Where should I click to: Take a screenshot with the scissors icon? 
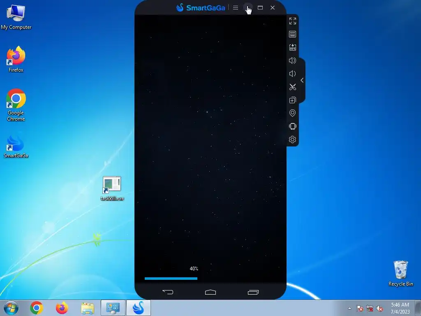point(293,87)
